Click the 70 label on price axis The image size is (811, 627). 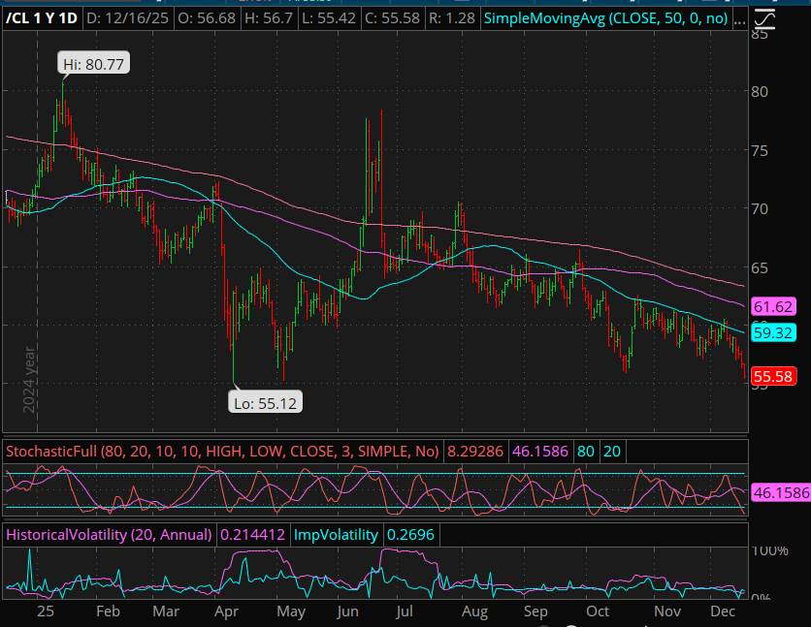pyautogui.click(x=760, y=209)
